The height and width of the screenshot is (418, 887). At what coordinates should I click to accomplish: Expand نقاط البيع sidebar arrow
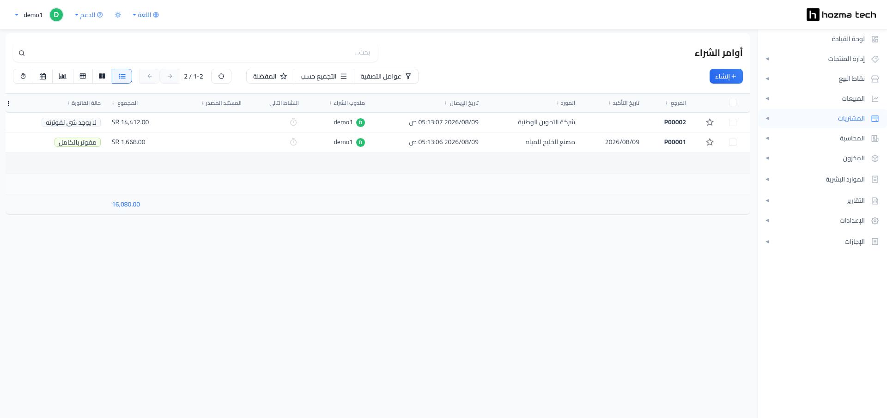[x=767, y=79]
